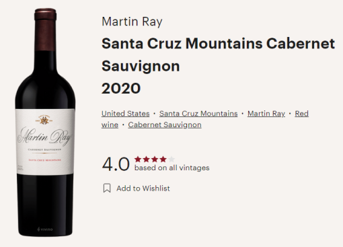Open the Red wine type link
This screenshot has height=247, width=343.
(301, 114)
